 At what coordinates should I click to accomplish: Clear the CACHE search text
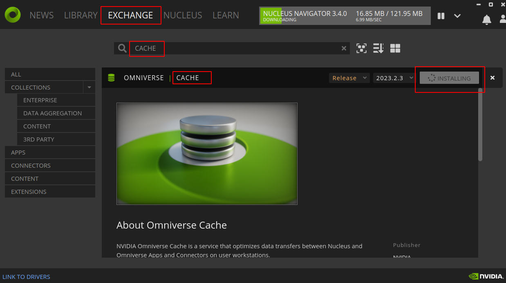[x=344, y=48]
